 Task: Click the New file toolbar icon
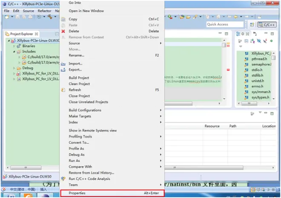[x=7, y=17]
